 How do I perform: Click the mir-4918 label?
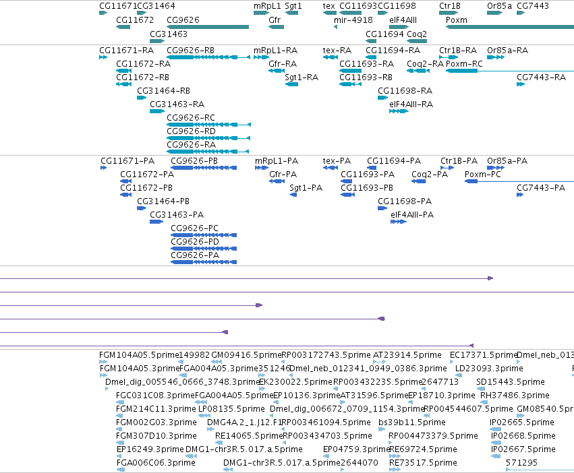coord(353,20)
